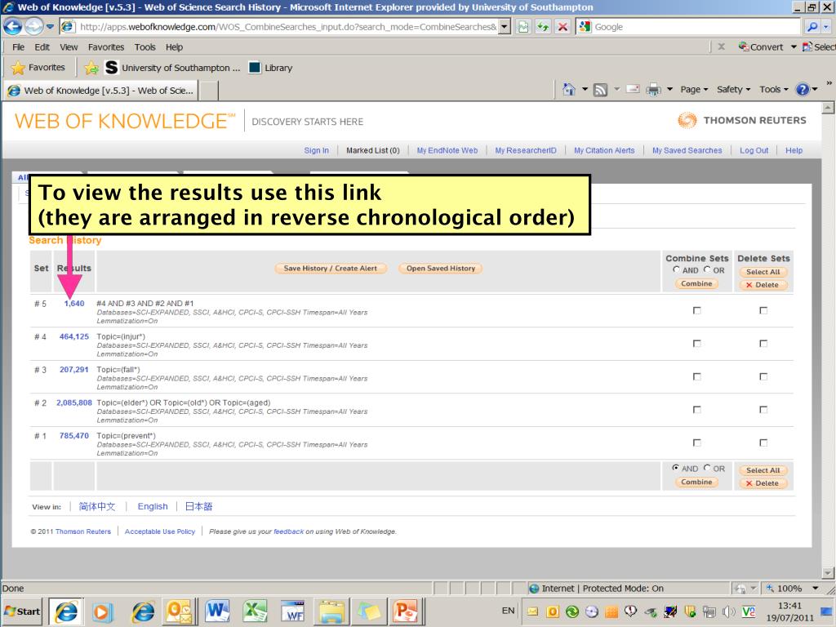Open the View menu
The width and height of the screenshot is (836, 627).
69,47
